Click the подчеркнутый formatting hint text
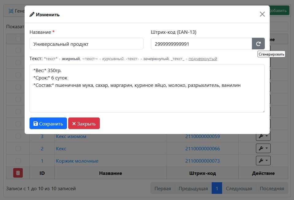The image size is (294, 200). (x=203, y=59)
